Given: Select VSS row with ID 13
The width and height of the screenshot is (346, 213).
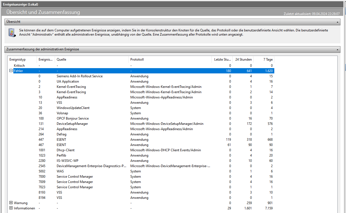Looking at the screenshot, I should click(x=141, y=103).
